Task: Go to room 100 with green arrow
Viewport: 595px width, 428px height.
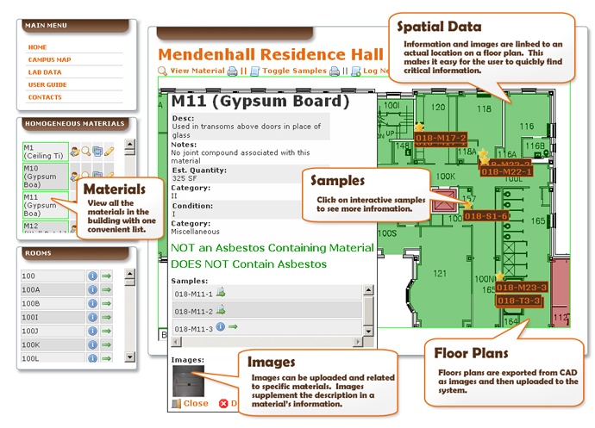Action: click(107, 276)
